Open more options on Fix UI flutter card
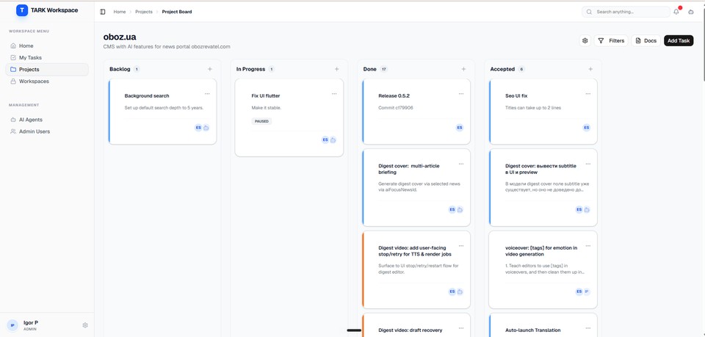The height and width of the screenshot is (337, 705). point(334,94)
